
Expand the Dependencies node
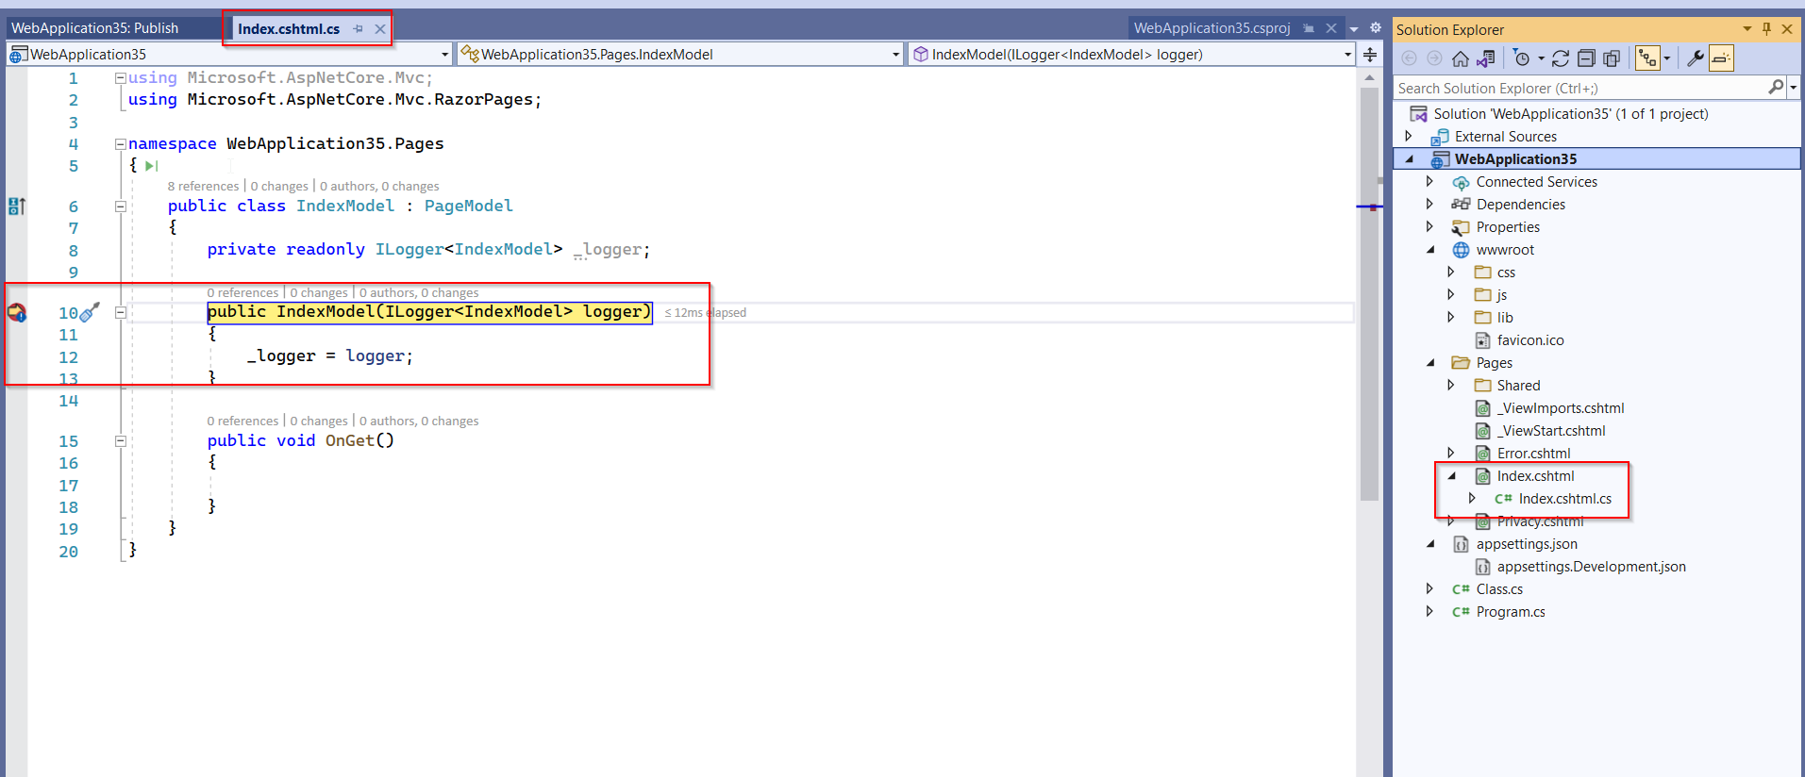(1429, 205)
